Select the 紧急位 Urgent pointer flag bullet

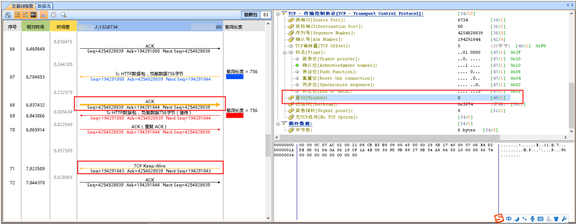pyautogui.click(x=297, y=59)
